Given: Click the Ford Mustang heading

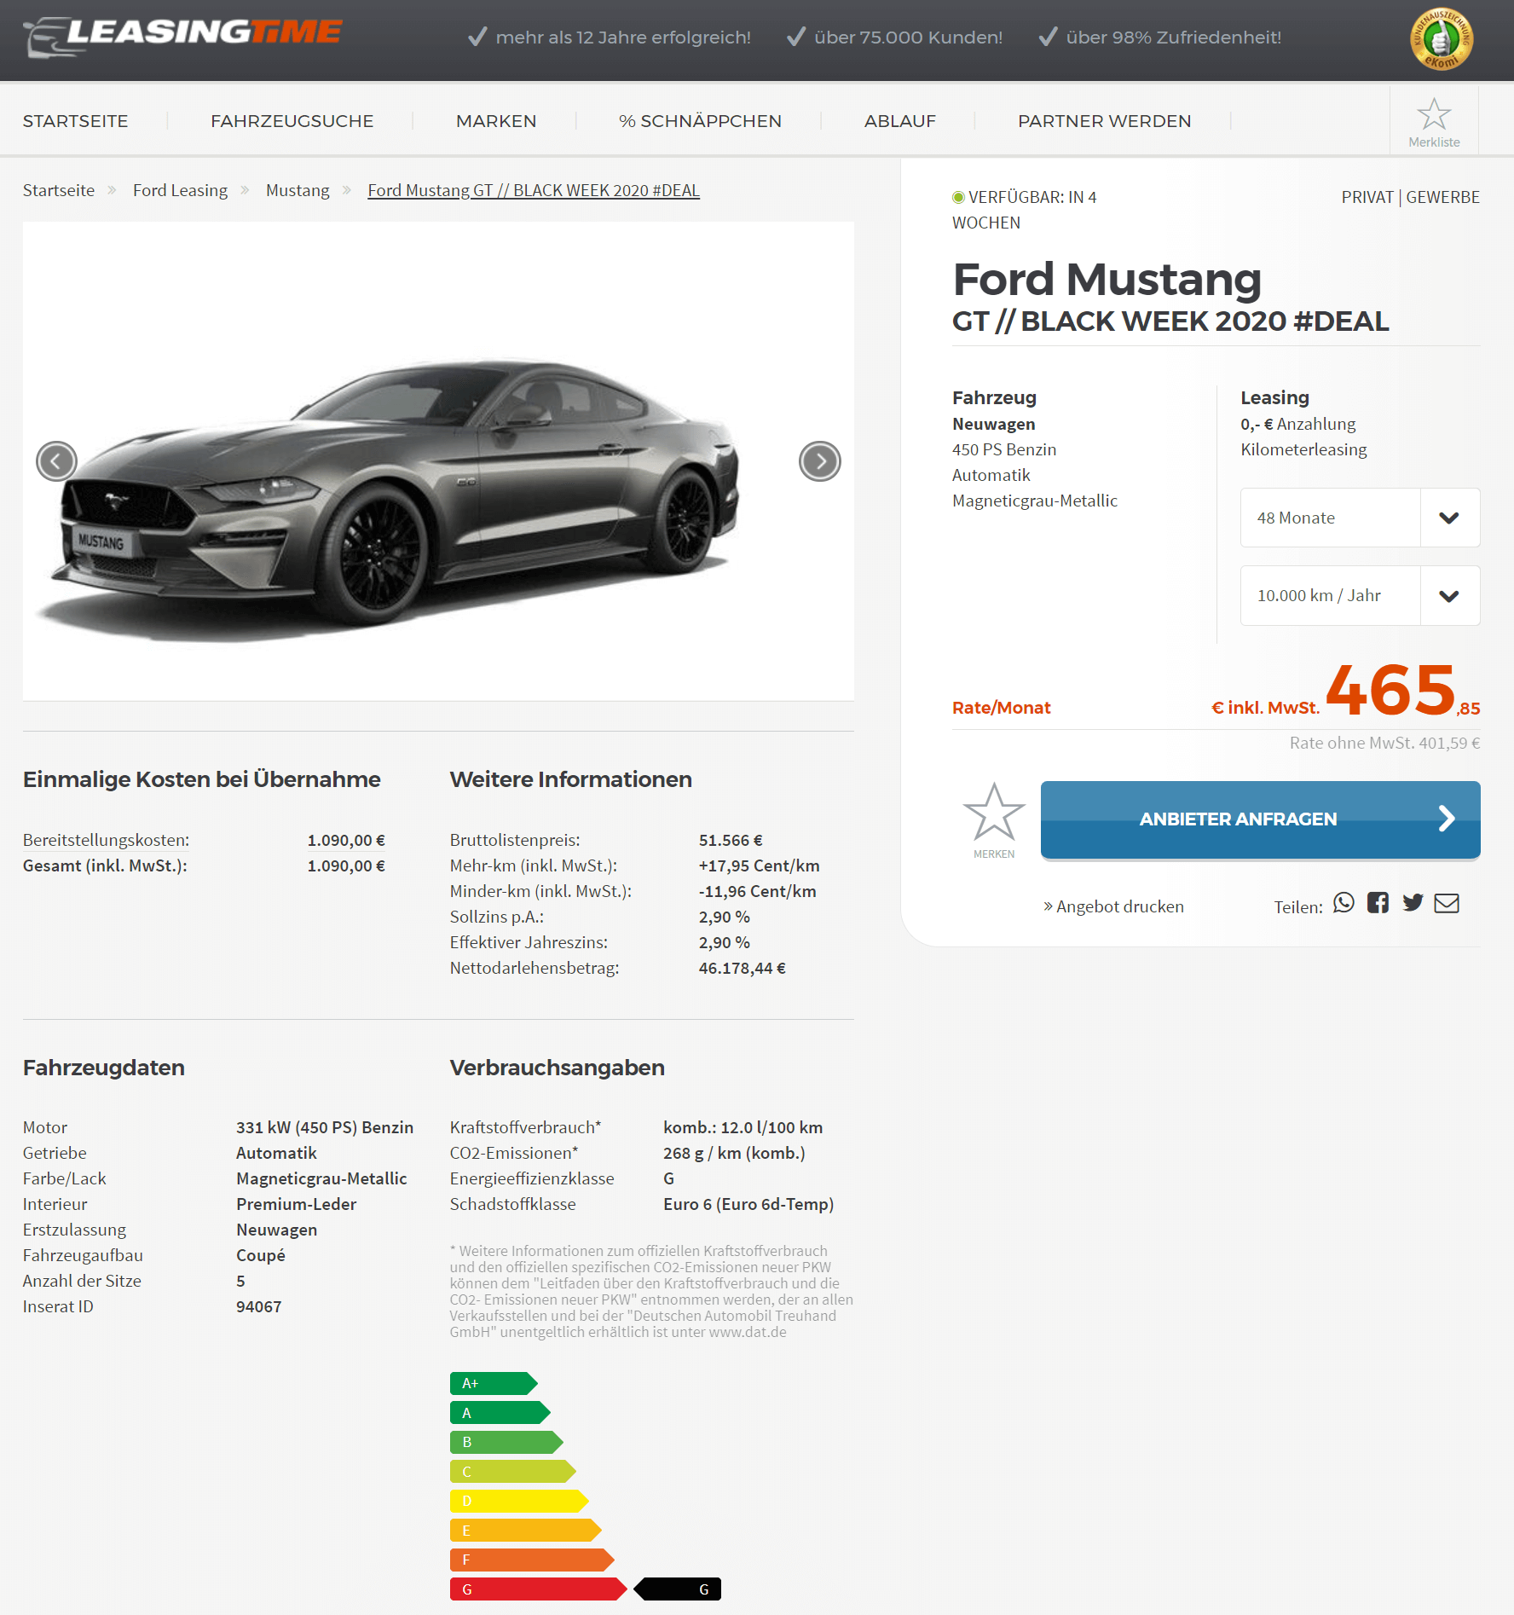Looking at the screenshot, I should click(x=1107, y=279).
